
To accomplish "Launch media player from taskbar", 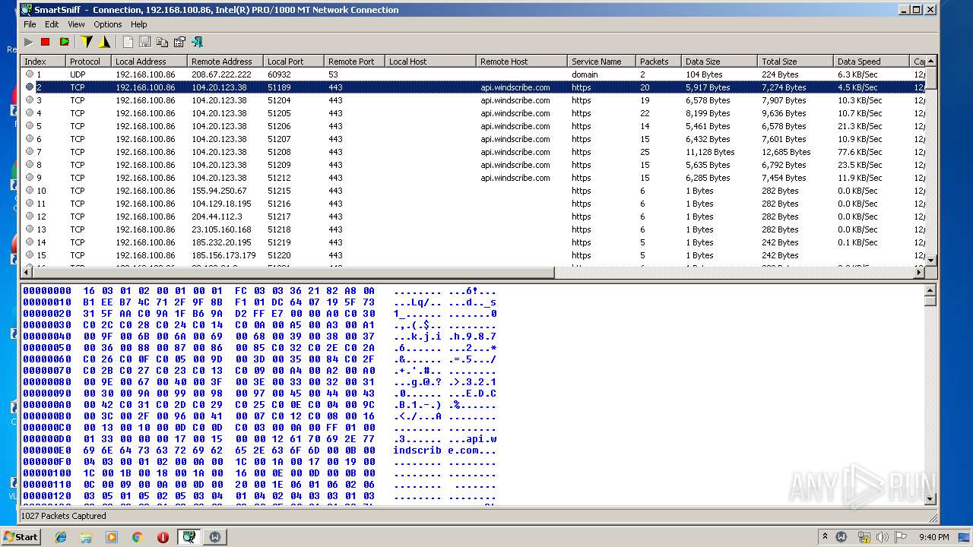I will pyautogui.click(x=112, y=537).
